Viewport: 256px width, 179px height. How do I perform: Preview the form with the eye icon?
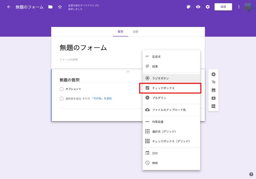(198, 7)
